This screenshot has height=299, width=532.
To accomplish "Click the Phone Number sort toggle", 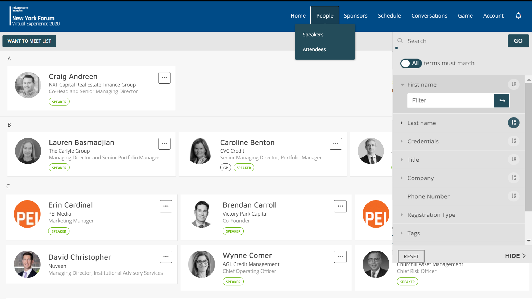I will coord(513,196).
